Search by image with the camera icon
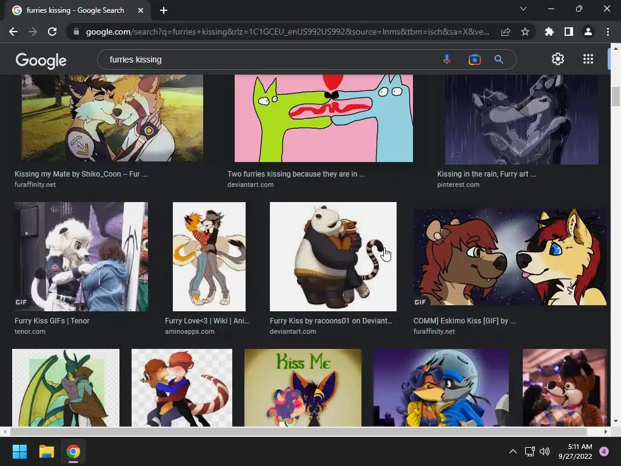 tap(474, 59)
